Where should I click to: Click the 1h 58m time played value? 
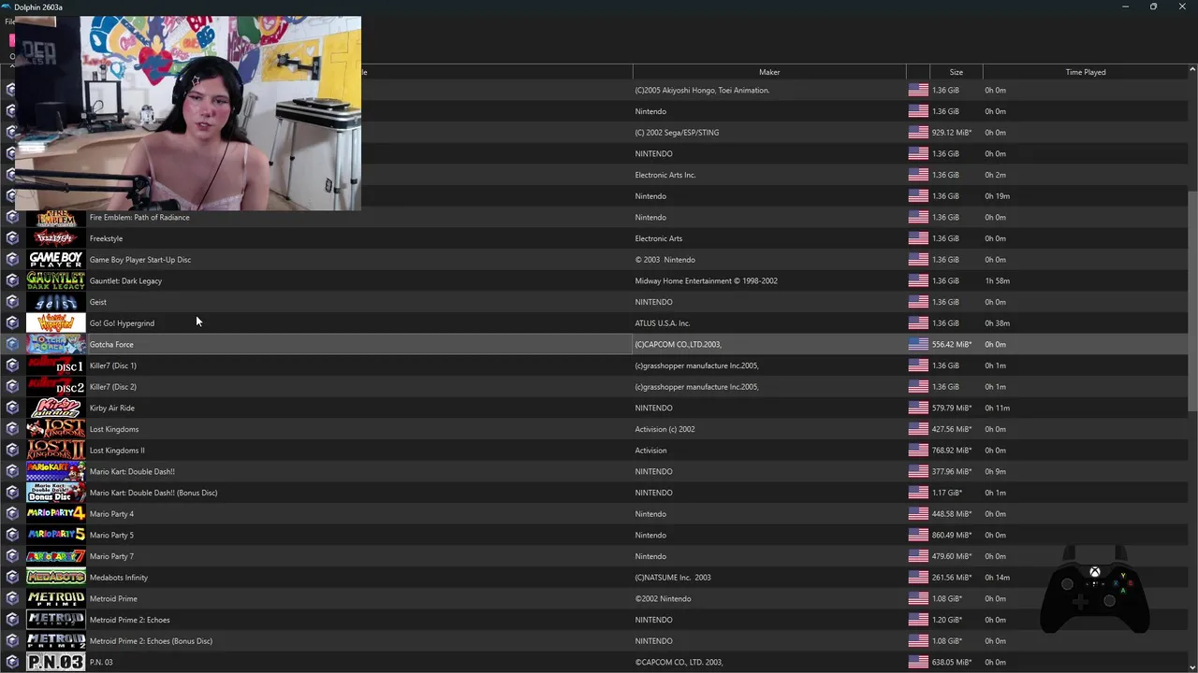pyautogui.click(x=997, y=280)
